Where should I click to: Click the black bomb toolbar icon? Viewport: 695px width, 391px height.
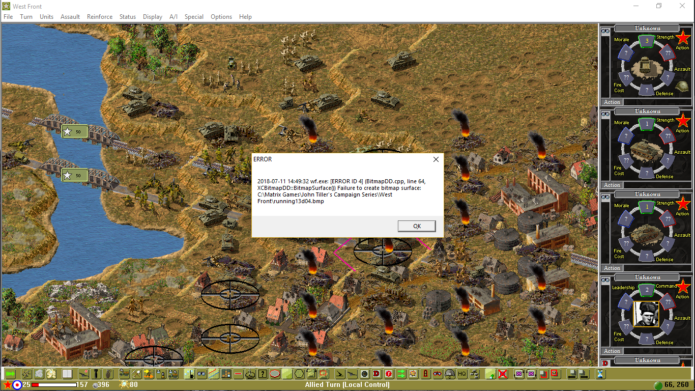(96, 374)
